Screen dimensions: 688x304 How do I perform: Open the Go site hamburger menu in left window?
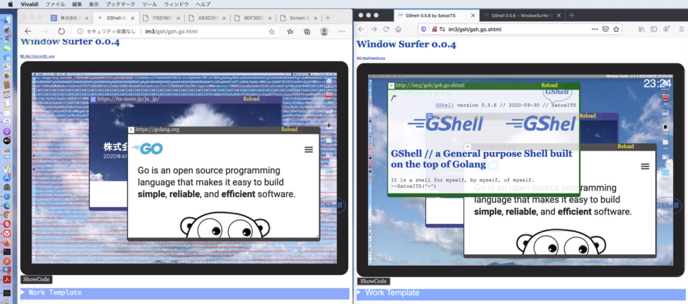pyautogui.click(x=308, y=149)
